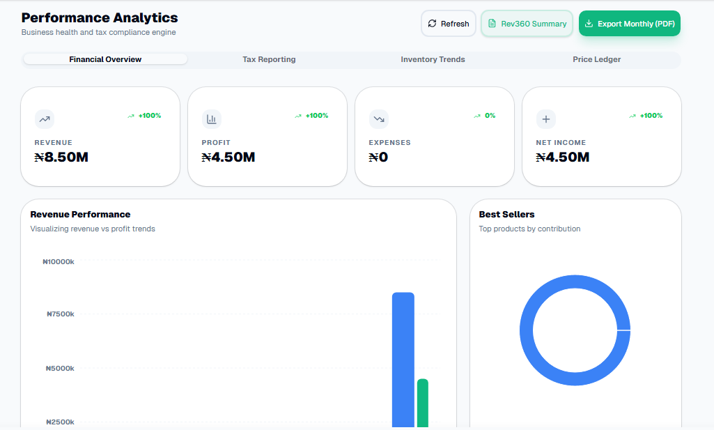Click the download icon in Export Monthly

[x=589, y=24]
